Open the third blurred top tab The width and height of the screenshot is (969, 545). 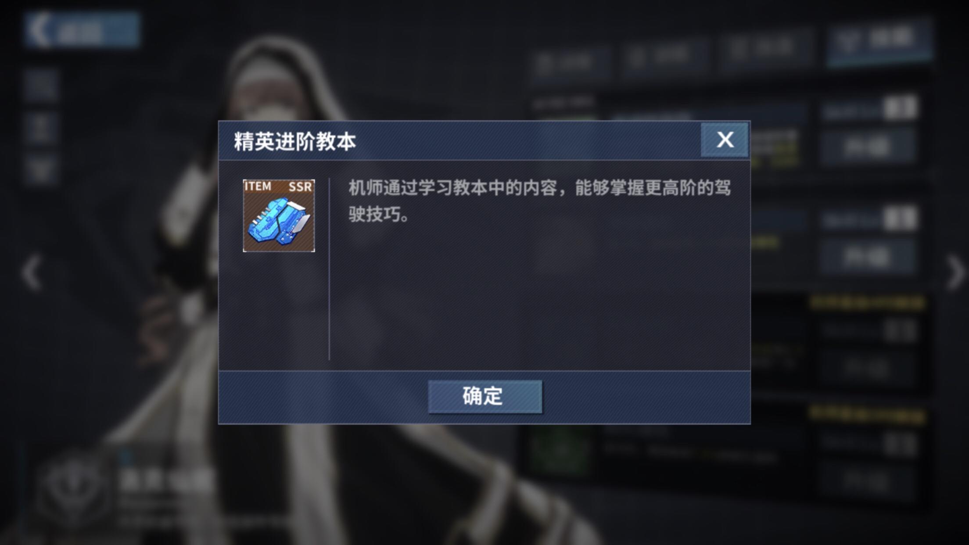[x=765, y=48]
